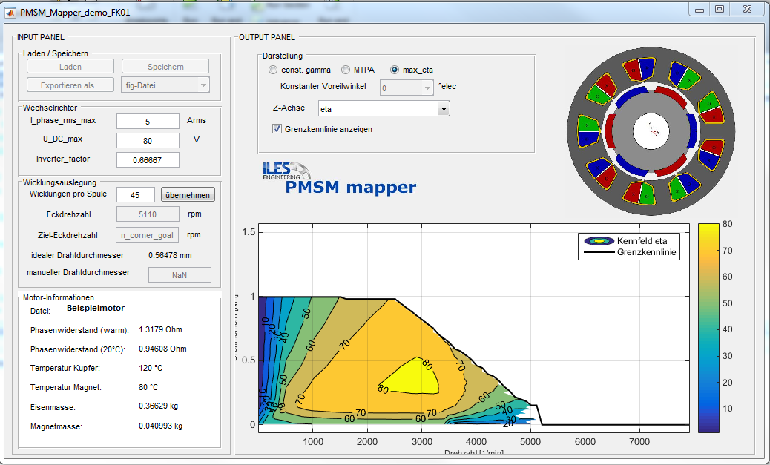Click the I_phase_rms_max input field

coord(148,122)
